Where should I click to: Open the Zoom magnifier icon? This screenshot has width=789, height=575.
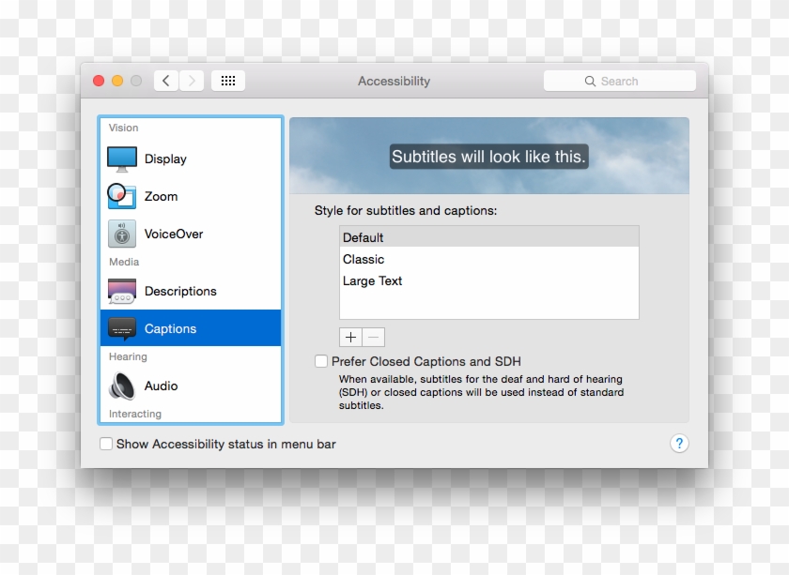[x=121, y=196]
